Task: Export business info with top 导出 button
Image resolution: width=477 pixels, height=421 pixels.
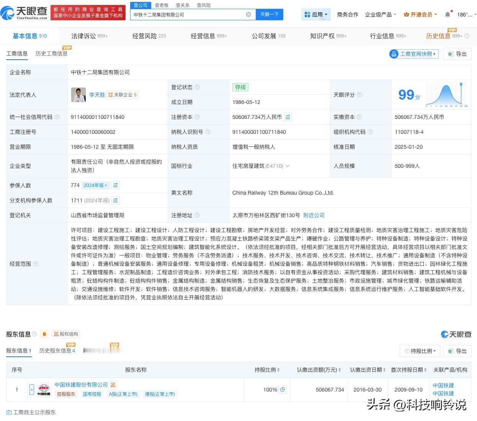Action: coord(457,54)
